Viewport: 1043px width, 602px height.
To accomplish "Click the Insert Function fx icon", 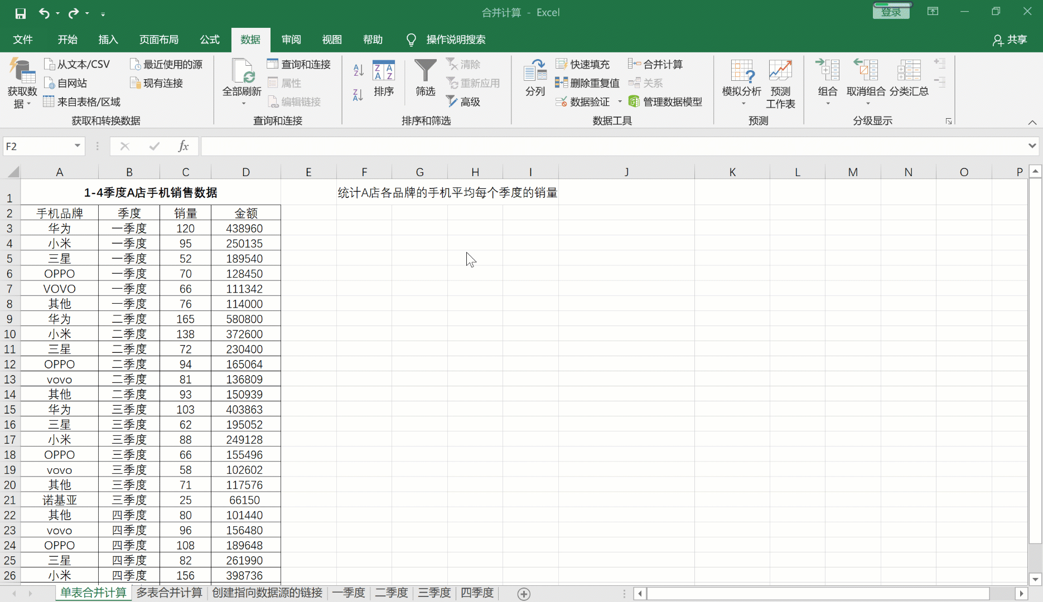I will [183, 146].
